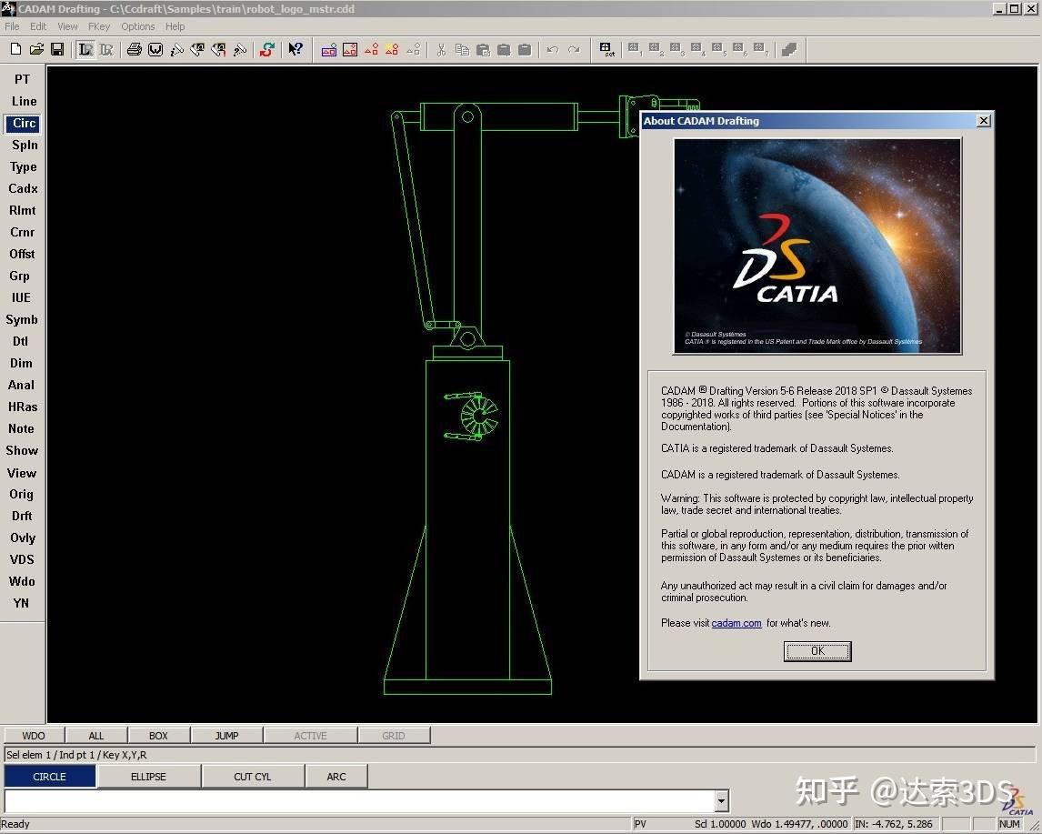Follow the cadam.com link
The height and width of the screenshot is (834, 1042).
pos(736,623)
